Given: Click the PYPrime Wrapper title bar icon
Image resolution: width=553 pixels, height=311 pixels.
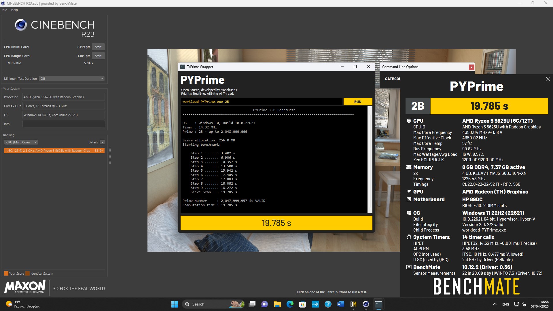Looking at the screenshot, I should (183, 67).
